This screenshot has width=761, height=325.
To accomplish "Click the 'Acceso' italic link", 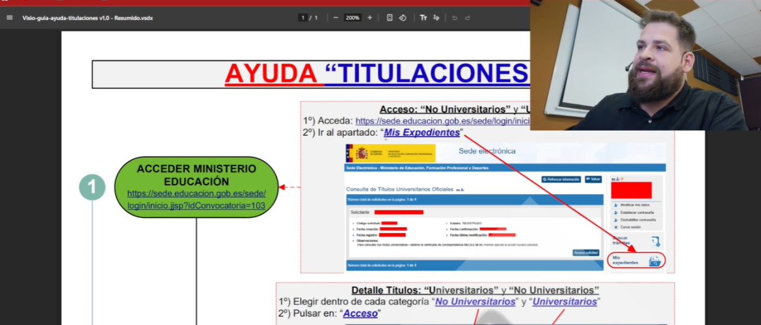I will [x=360, y=313].
